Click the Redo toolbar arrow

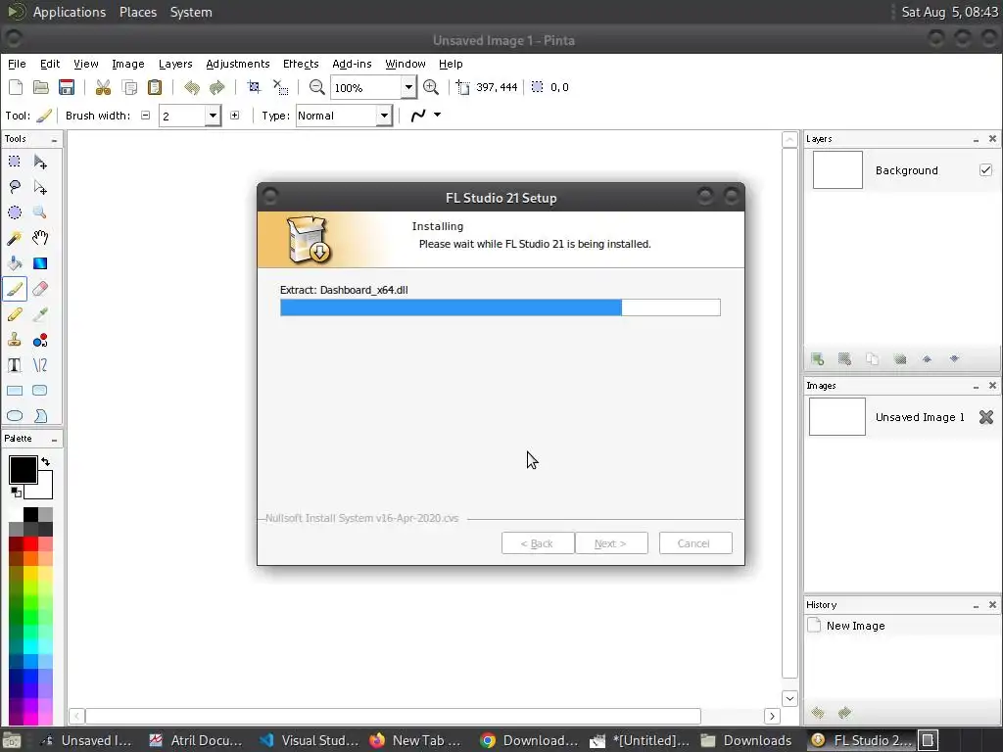pyautogui.click(x=217, y=87)
